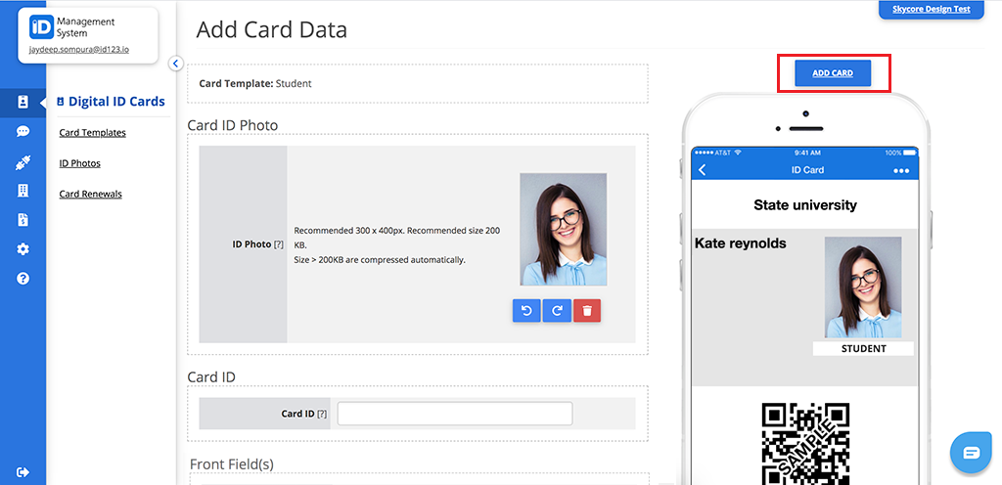Open the institution building sidebar icon
The image size is (1002, 485).
(23, 190)
